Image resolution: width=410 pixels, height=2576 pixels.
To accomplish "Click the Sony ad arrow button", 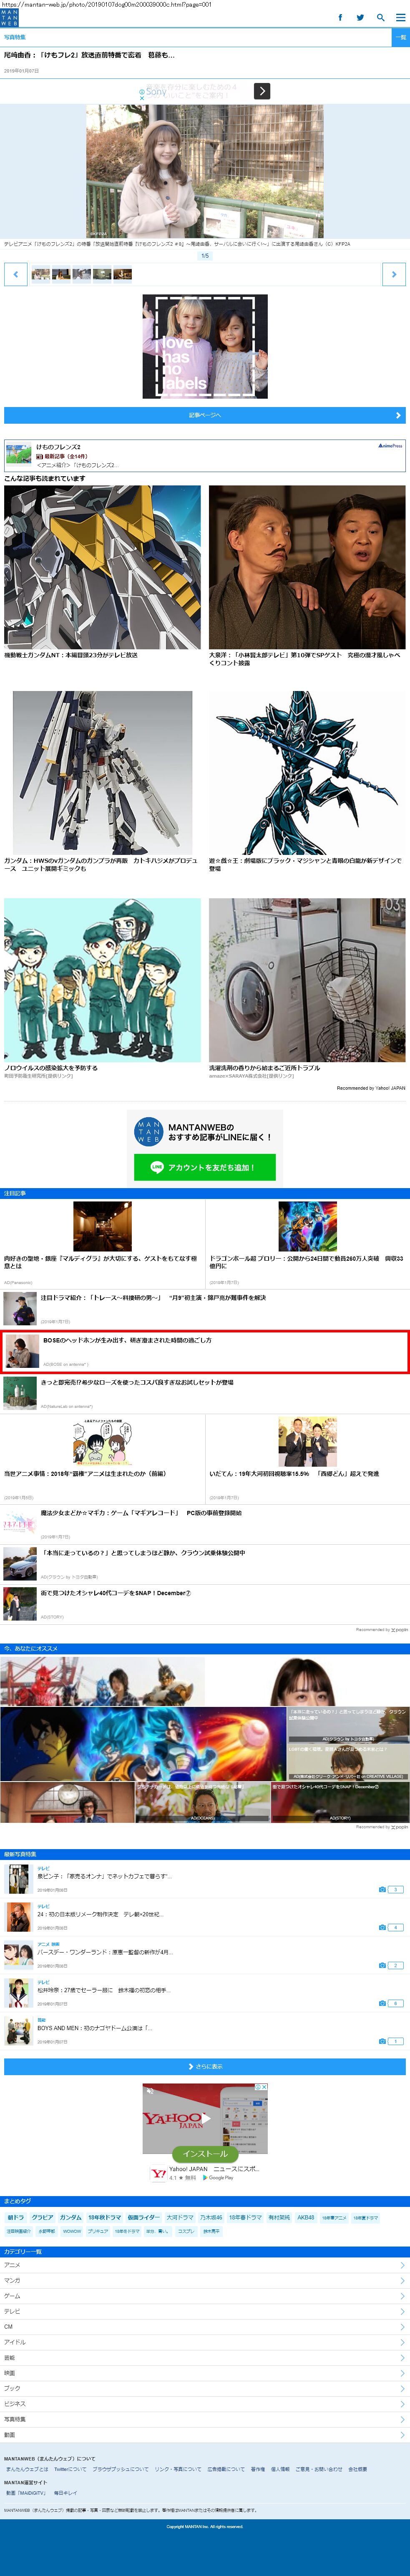I will (x=262, y=91).
